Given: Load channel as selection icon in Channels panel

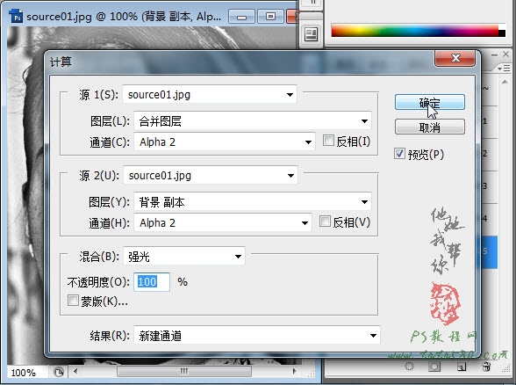Looking at the screenshot, I should click(409, 367).
